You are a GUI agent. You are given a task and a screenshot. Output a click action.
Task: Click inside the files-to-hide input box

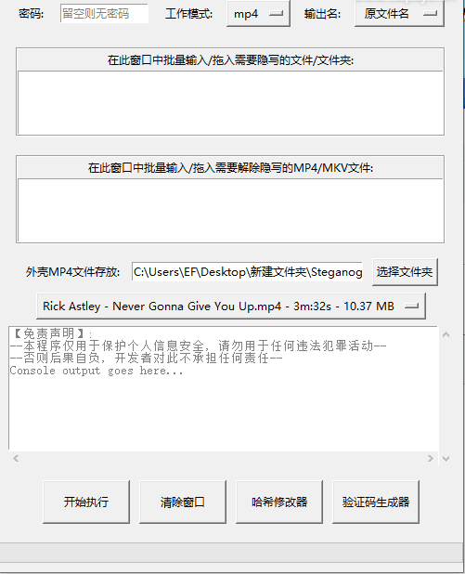(230, 103)
